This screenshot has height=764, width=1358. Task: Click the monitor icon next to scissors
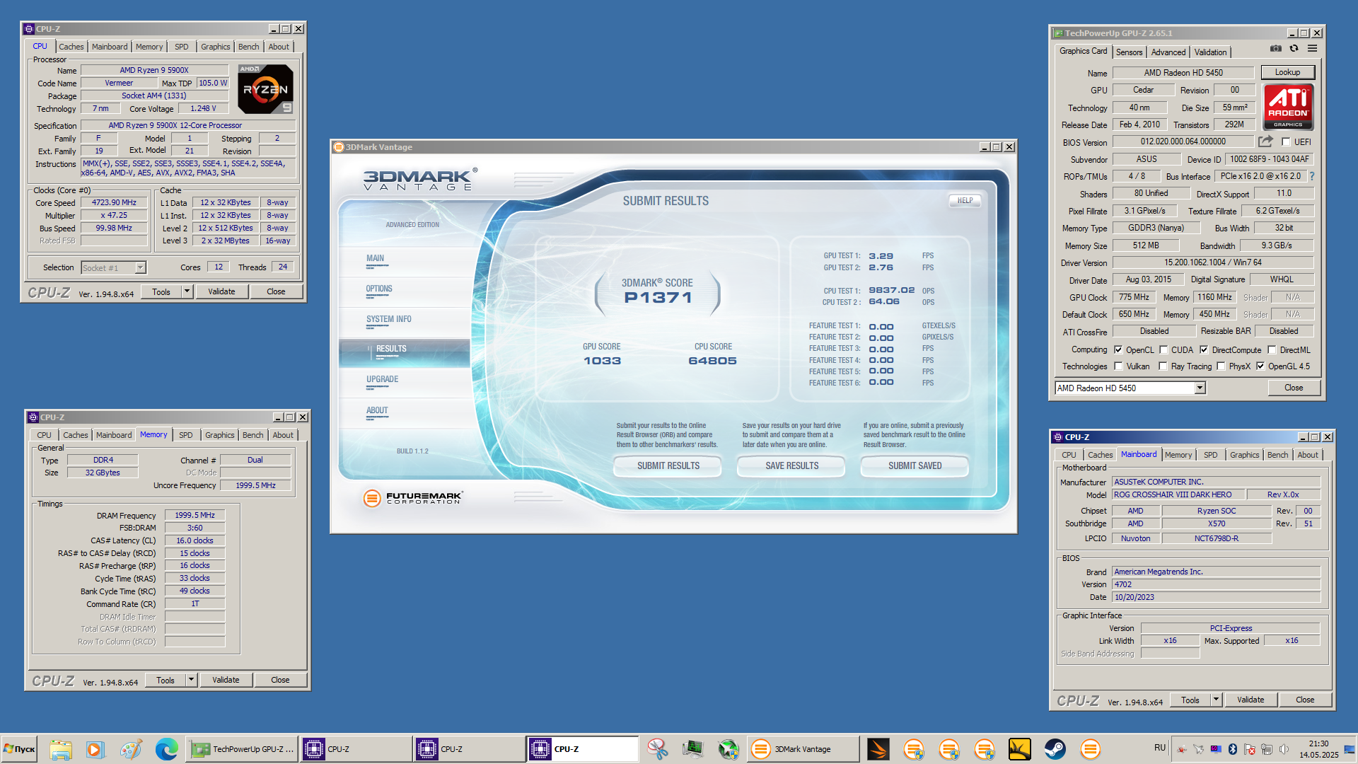coord(693,749)
